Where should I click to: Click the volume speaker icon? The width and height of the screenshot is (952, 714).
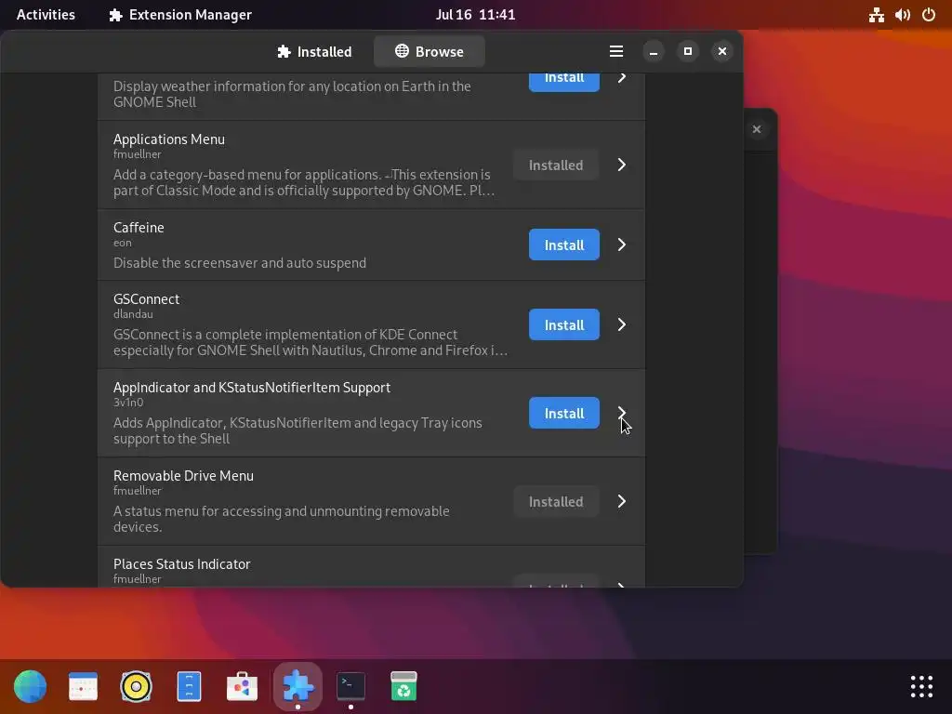[x=902, y=15]
